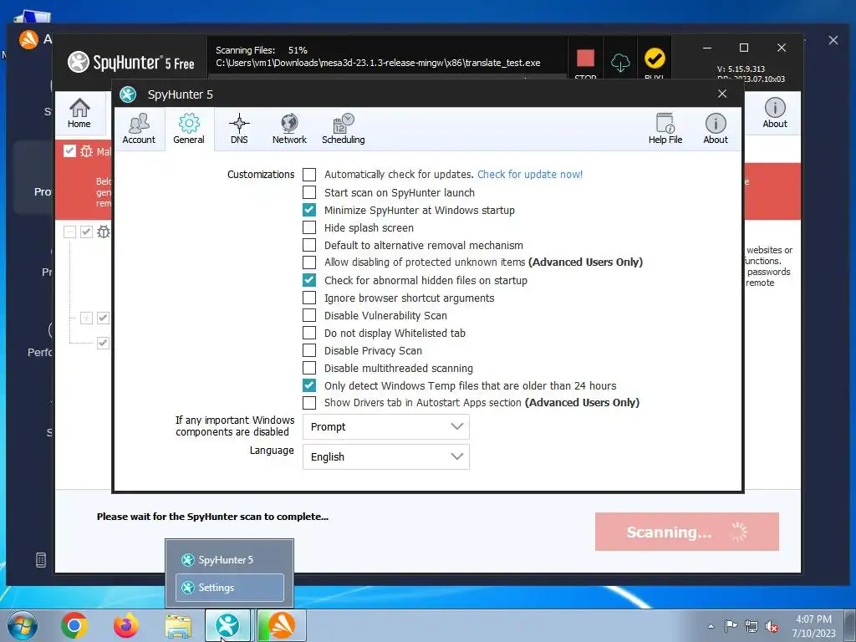Click About icon in settings dialog

tap(716, 129)
